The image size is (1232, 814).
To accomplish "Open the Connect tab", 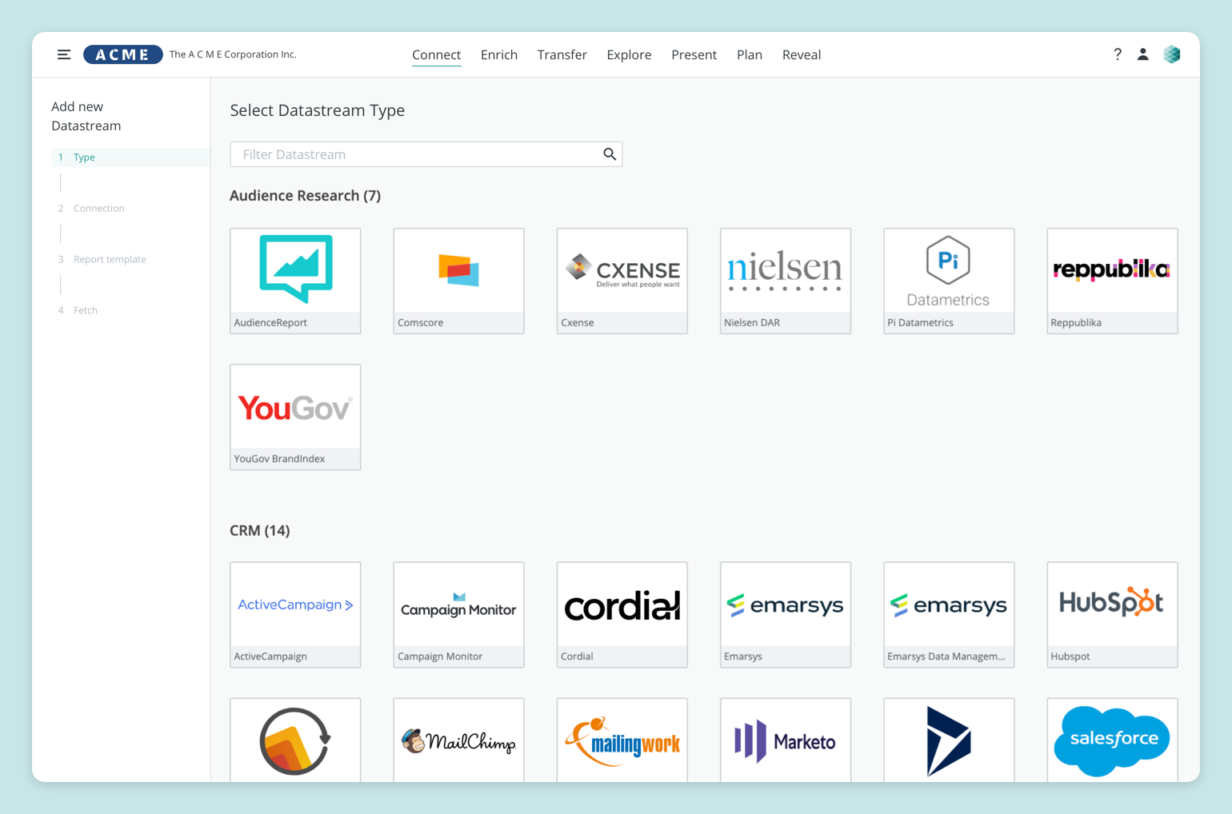I will [x=436, y=54].
